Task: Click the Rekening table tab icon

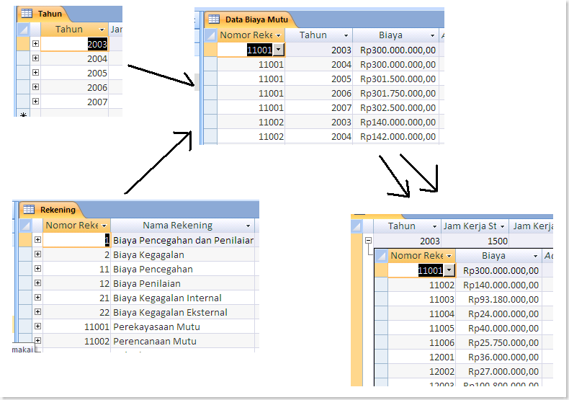Action: pos(29,209)
